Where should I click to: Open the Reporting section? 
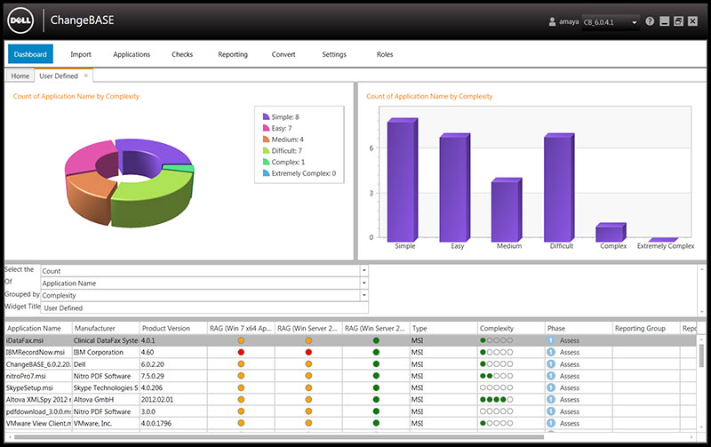tap(233, 54)
